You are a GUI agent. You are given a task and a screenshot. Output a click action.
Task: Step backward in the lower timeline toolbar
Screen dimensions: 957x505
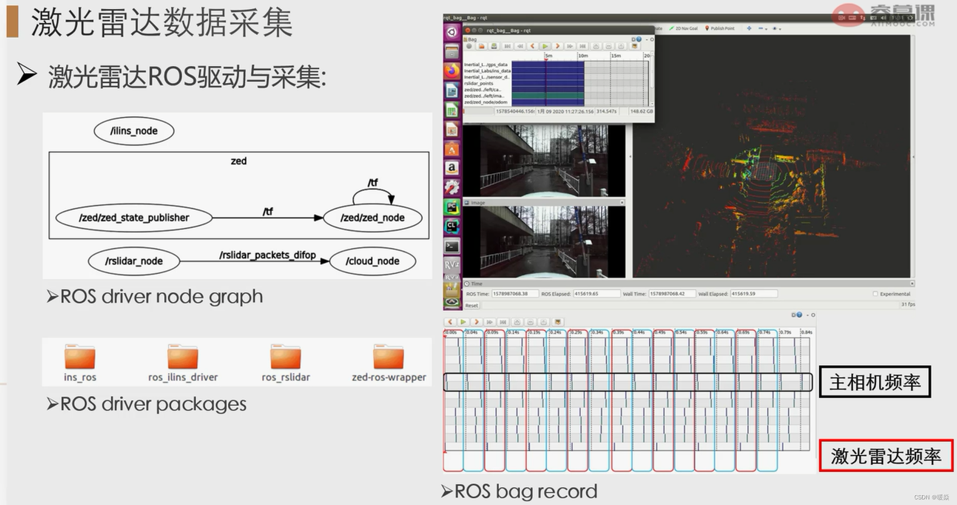[x=450, y=322]
